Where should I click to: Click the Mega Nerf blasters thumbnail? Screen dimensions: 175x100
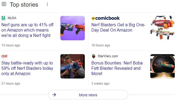click(162, 28)
